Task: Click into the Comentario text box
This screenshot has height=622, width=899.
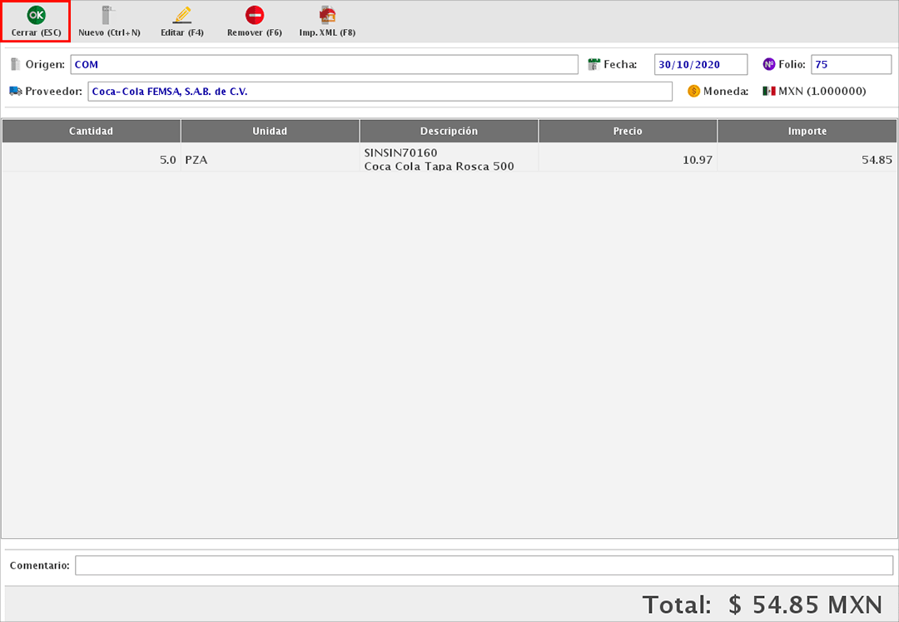Action: [x=484, y=565]
